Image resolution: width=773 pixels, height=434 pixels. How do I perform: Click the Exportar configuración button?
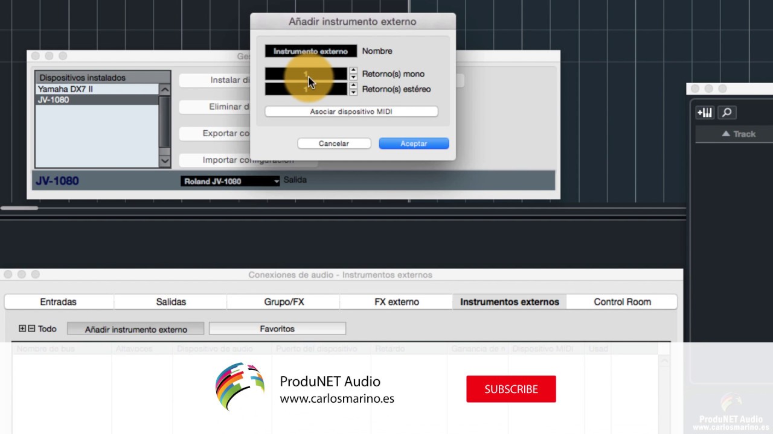point(215,133)
